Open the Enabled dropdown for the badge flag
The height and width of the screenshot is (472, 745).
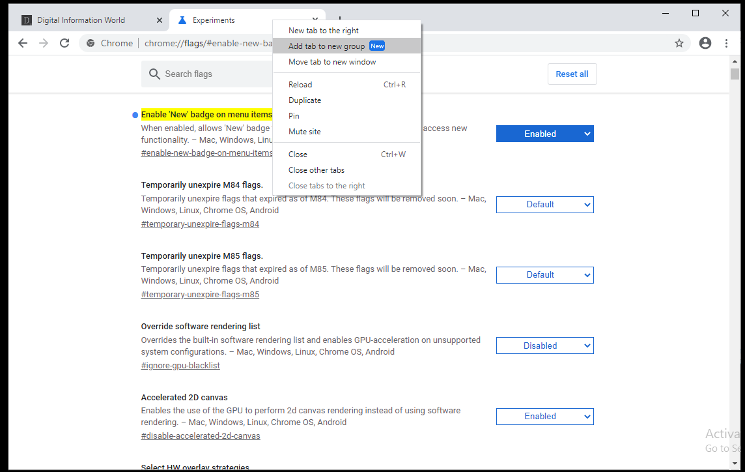(x=544, y=133)
